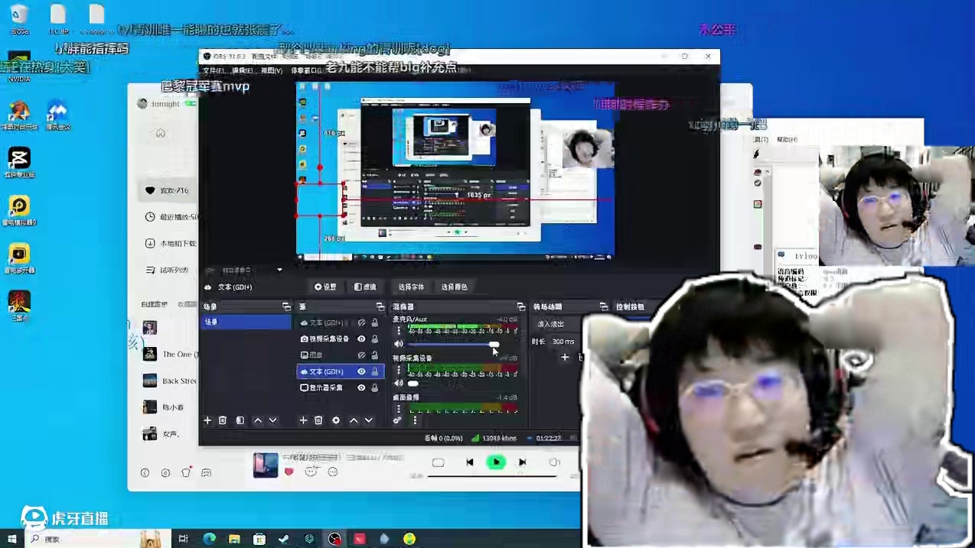Click add scene plus icon in Scenes panel
This screenshot has width=975, height=548.
207,420
